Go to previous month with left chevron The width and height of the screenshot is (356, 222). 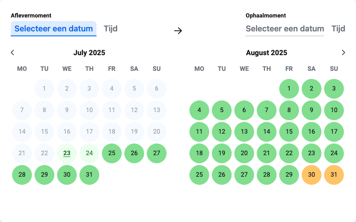click(x=13, y=52)
